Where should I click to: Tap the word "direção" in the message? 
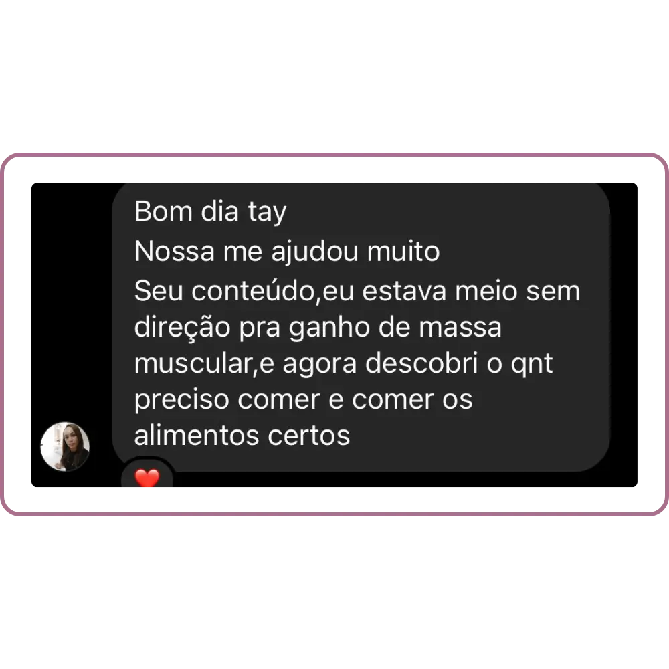(182, 328)
